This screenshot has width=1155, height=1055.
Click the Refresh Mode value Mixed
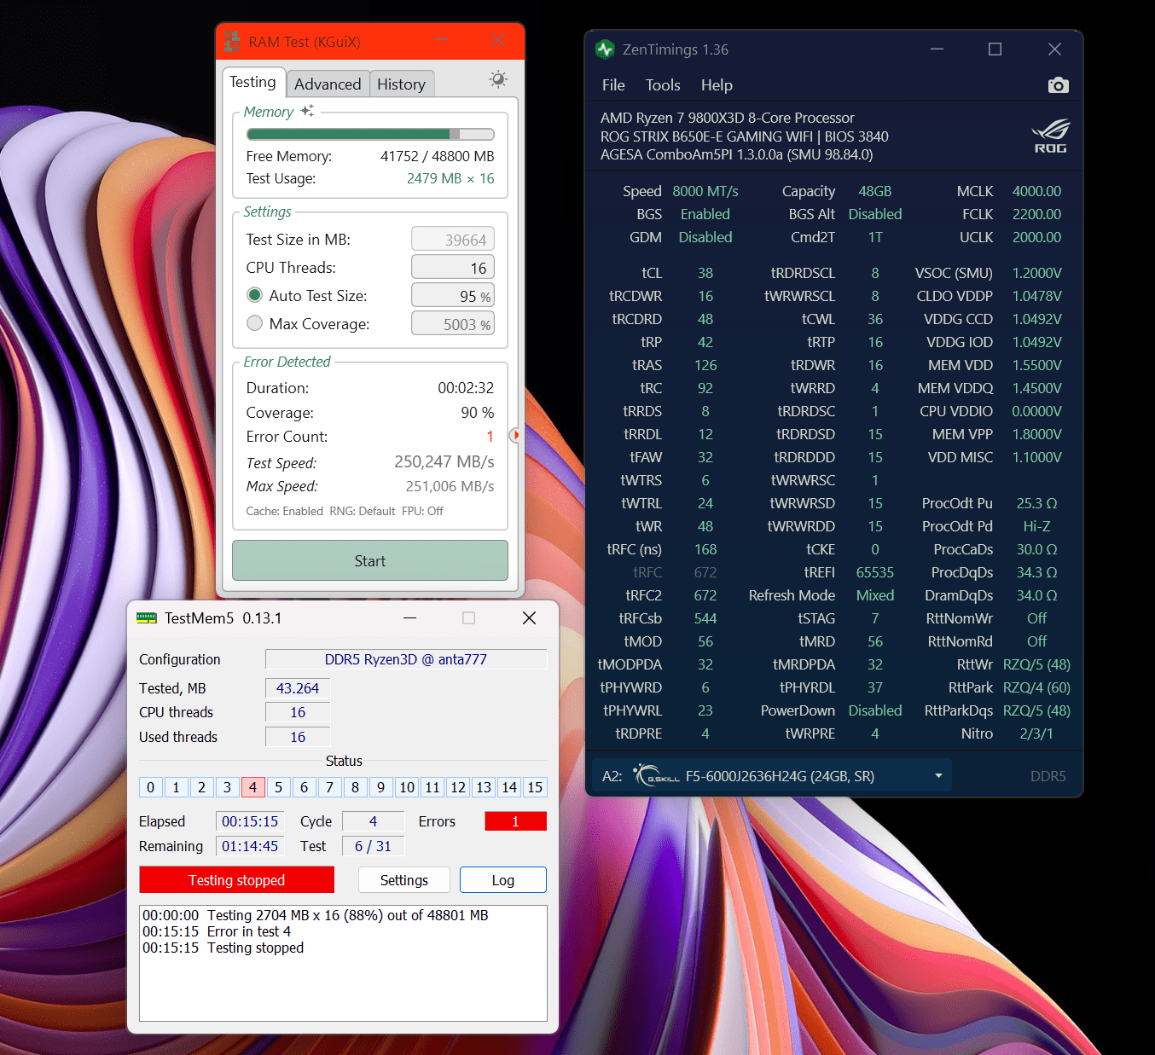click(x=875, y=595)
